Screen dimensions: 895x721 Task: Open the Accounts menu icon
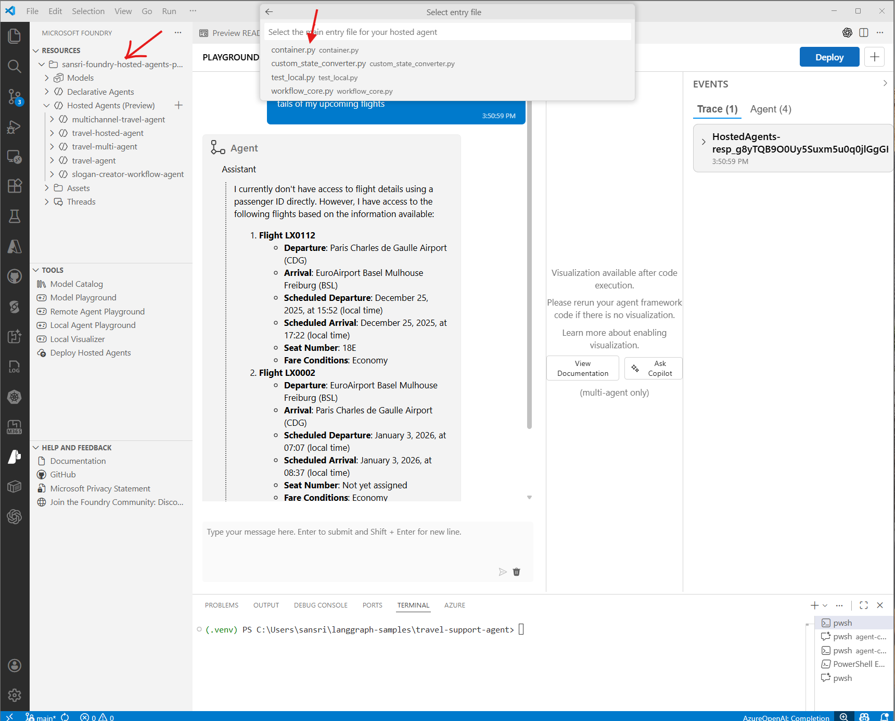[x=15, y=665]
